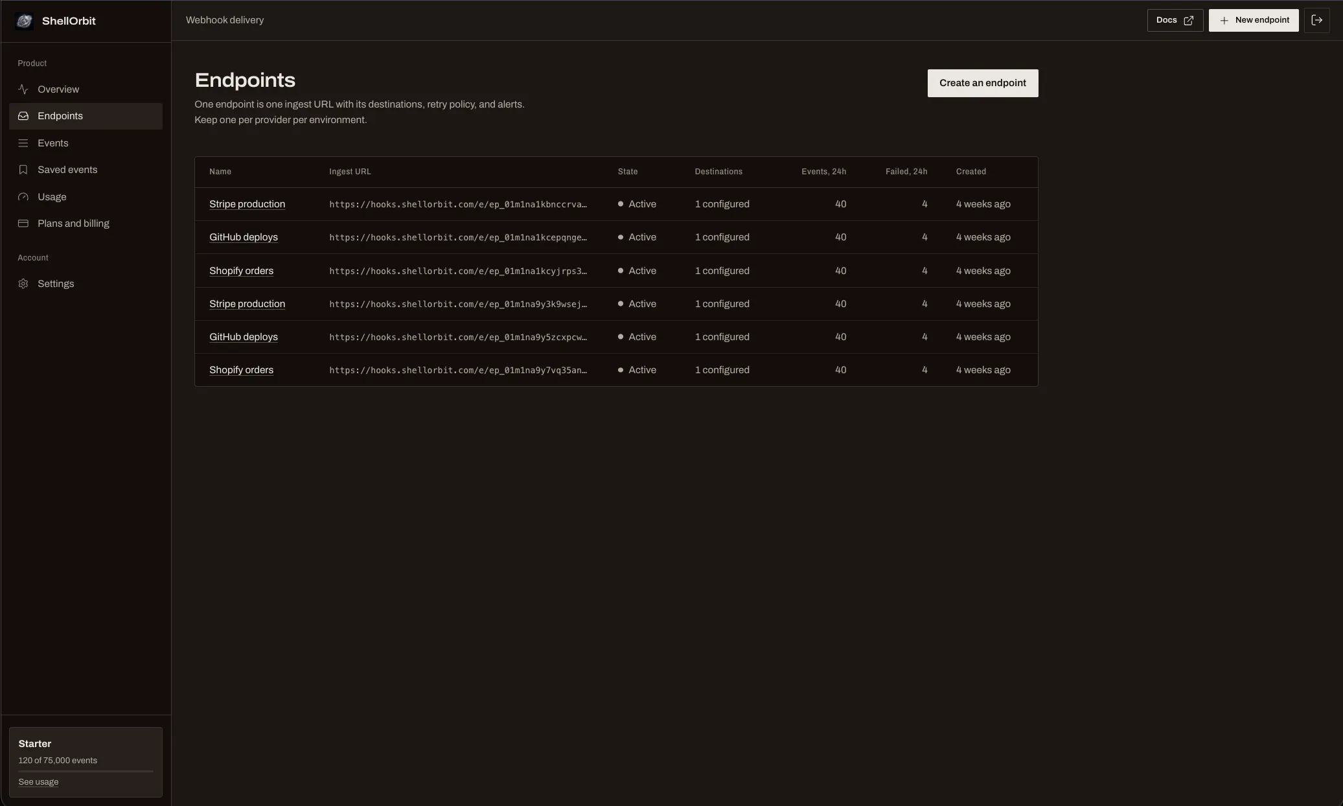This screenshot has height=806, width=1343.
Task: Click the Created column header
Action: point(971,172)
